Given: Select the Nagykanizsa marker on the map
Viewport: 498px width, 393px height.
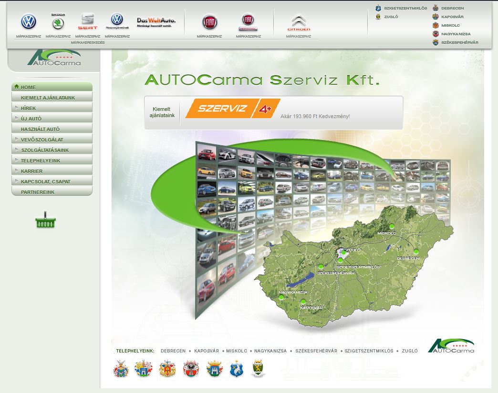Looking at the screenshot, I should tap(281, 297).
